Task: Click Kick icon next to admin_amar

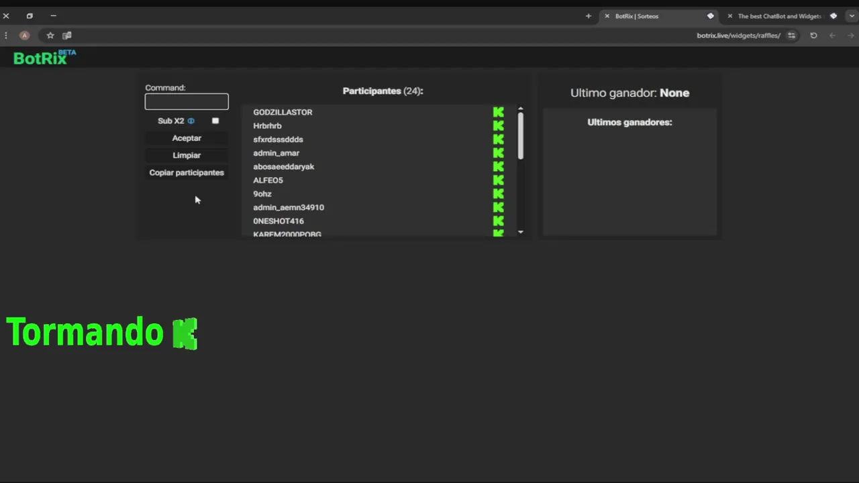Action: click(x=498, y=153)
